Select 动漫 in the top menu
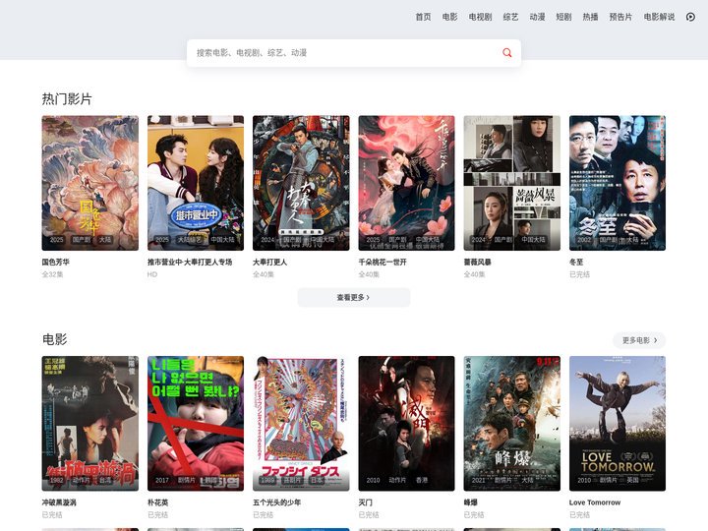 coord(537,17)
